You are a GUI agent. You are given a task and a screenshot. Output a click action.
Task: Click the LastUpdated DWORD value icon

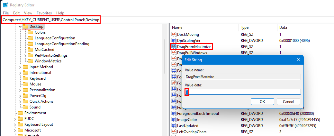(x=174, y=126)
